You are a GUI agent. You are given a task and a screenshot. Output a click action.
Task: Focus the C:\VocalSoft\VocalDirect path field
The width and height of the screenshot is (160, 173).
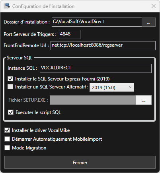pos(97,22)
